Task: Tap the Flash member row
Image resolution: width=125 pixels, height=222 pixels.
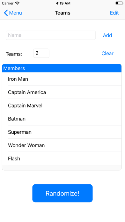Action: (62, 159)
